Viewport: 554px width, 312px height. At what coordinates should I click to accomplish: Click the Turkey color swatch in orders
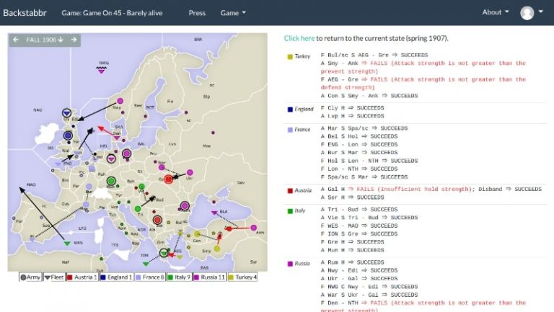(289, 57)
